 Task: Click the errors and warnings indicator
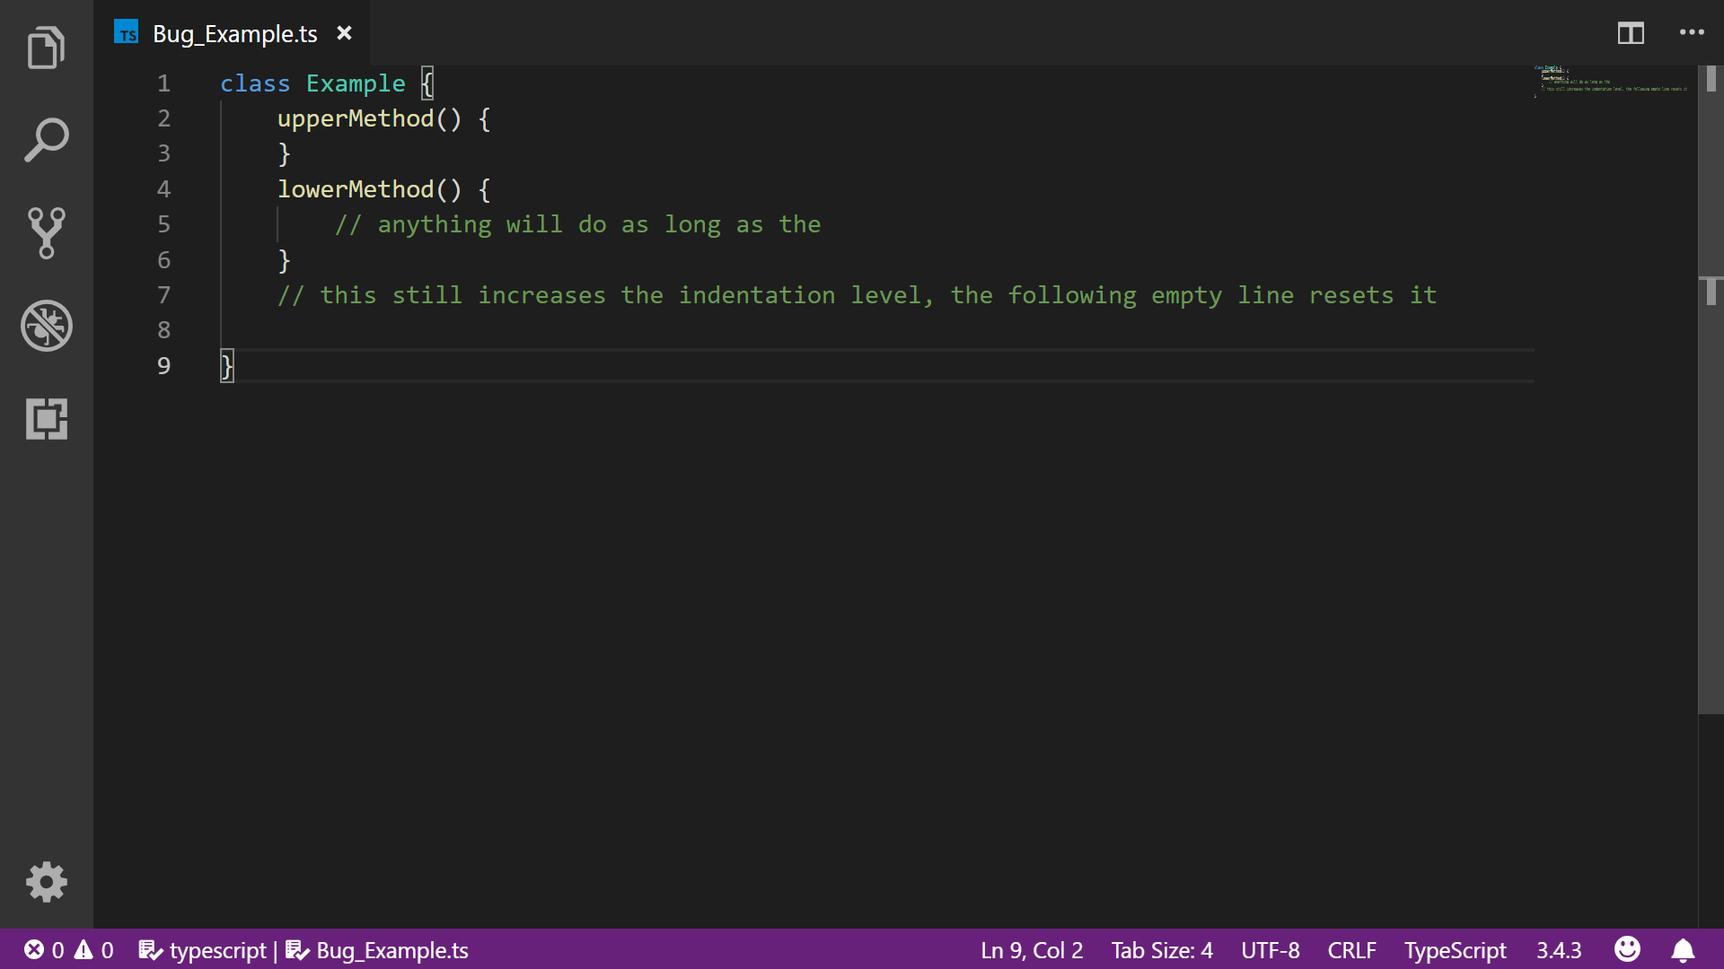click(x=68, y=950)
